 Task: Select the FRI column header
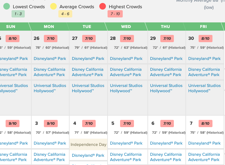pyautogui.click(x=203, y=26)
